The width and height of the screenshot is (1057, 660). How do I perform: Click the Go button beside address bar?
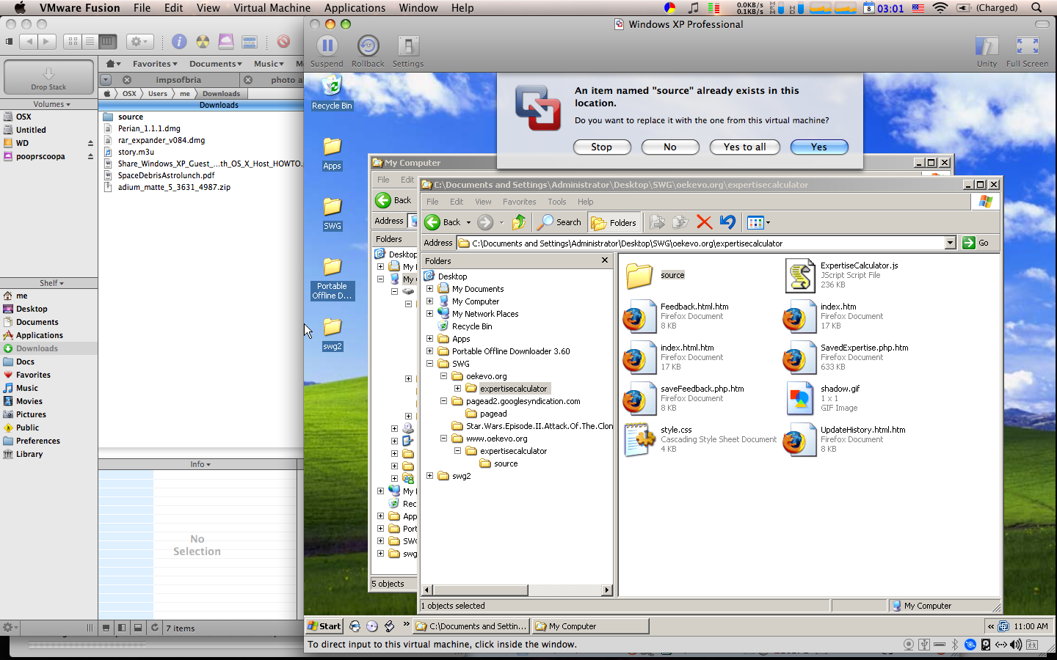976,243
